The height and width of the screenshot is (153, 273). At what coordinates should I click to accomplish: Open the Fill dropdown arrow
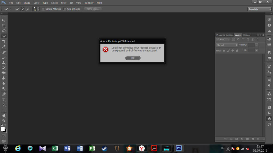click(x=256, y=51)
